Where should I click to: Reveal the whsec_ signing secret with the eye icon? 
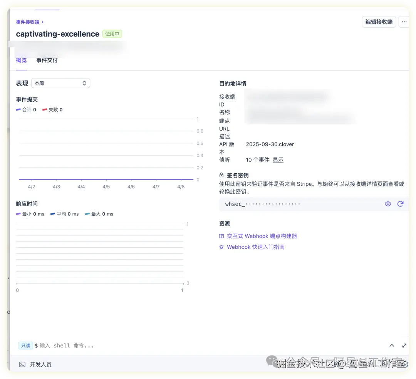[388, 204]
